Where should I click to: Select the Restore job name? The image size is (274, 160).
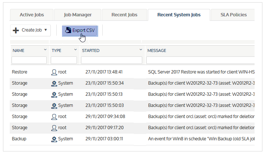pos(19,72)
